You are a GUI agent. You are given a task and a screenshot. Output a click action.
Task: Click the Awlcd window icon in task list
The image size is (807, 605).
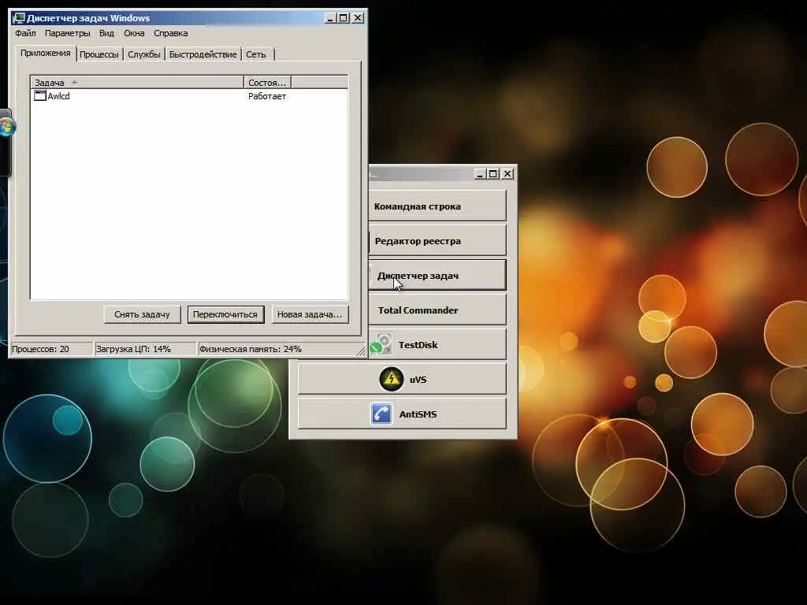(39, 95)
